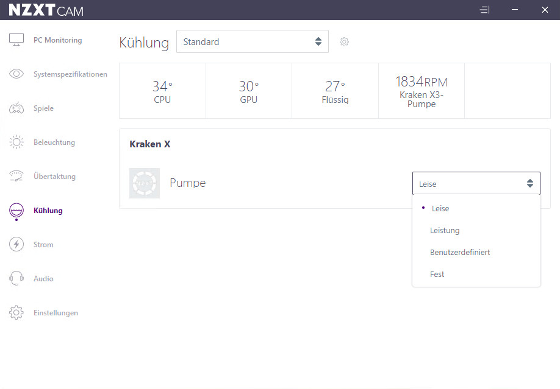Image resolution: width=560 pixels, height=389 pixels.
Task: Click the Strom lightning bolt icon
Action: [16, 244]
